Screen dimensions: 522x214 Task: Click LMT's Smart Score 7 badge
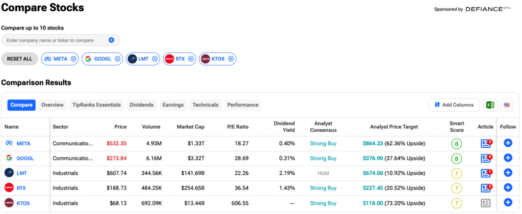[456, 173]
